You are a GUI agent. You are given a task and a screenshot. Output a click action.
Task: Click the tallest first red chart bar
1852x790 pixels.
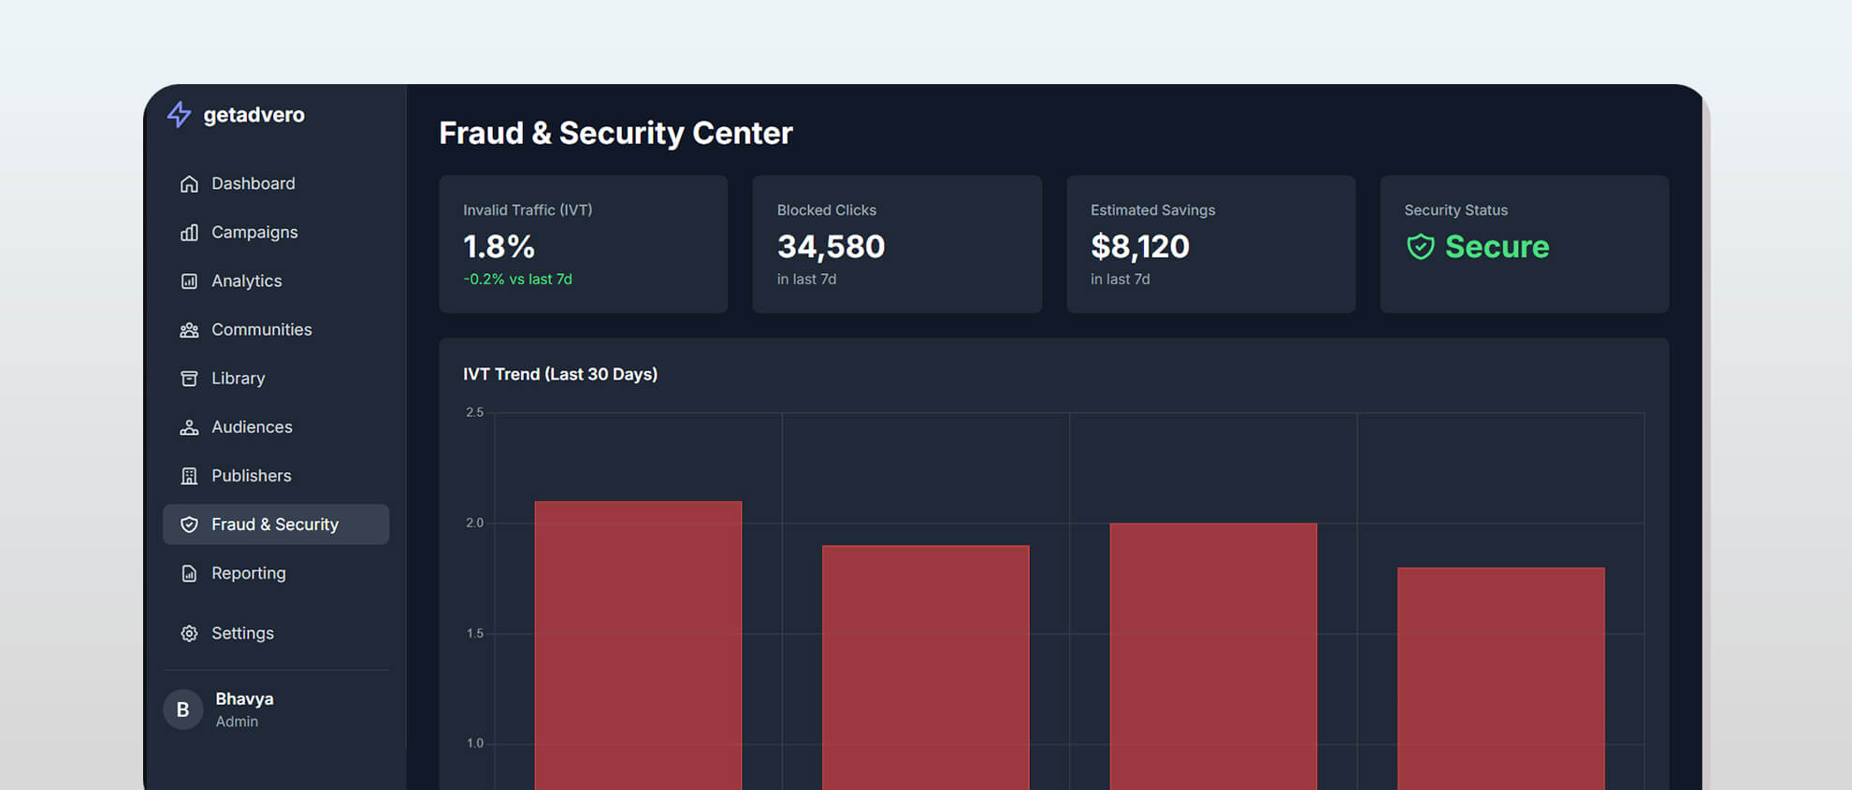tap(638, 645)
